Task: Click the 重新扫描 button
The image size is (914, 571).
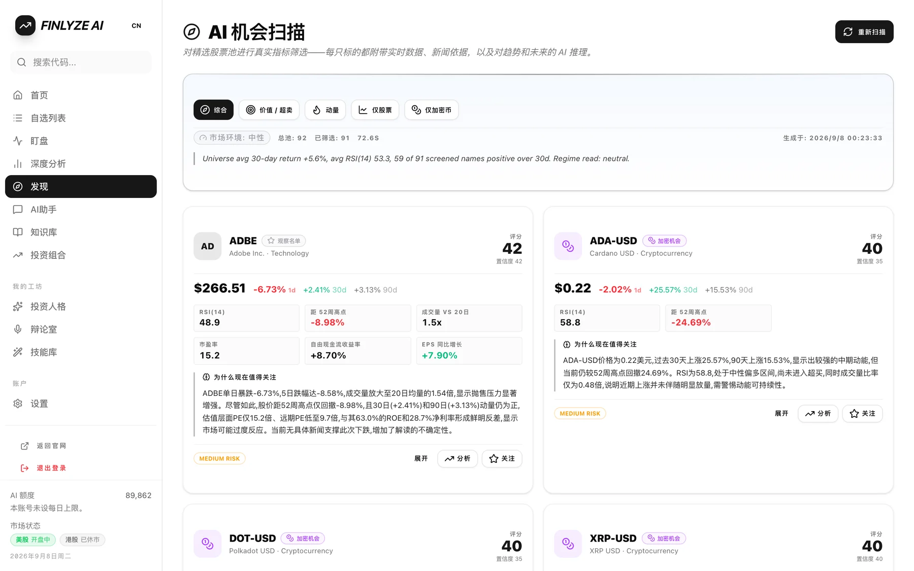Action: pyautogui.click(x=864, y=31)
